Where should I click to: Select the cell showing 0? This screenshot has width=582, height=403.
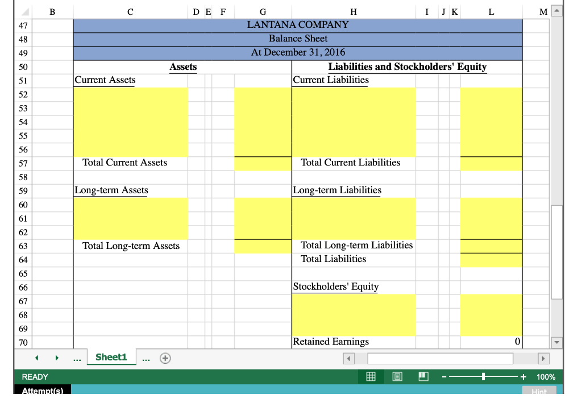coord(490,342)
